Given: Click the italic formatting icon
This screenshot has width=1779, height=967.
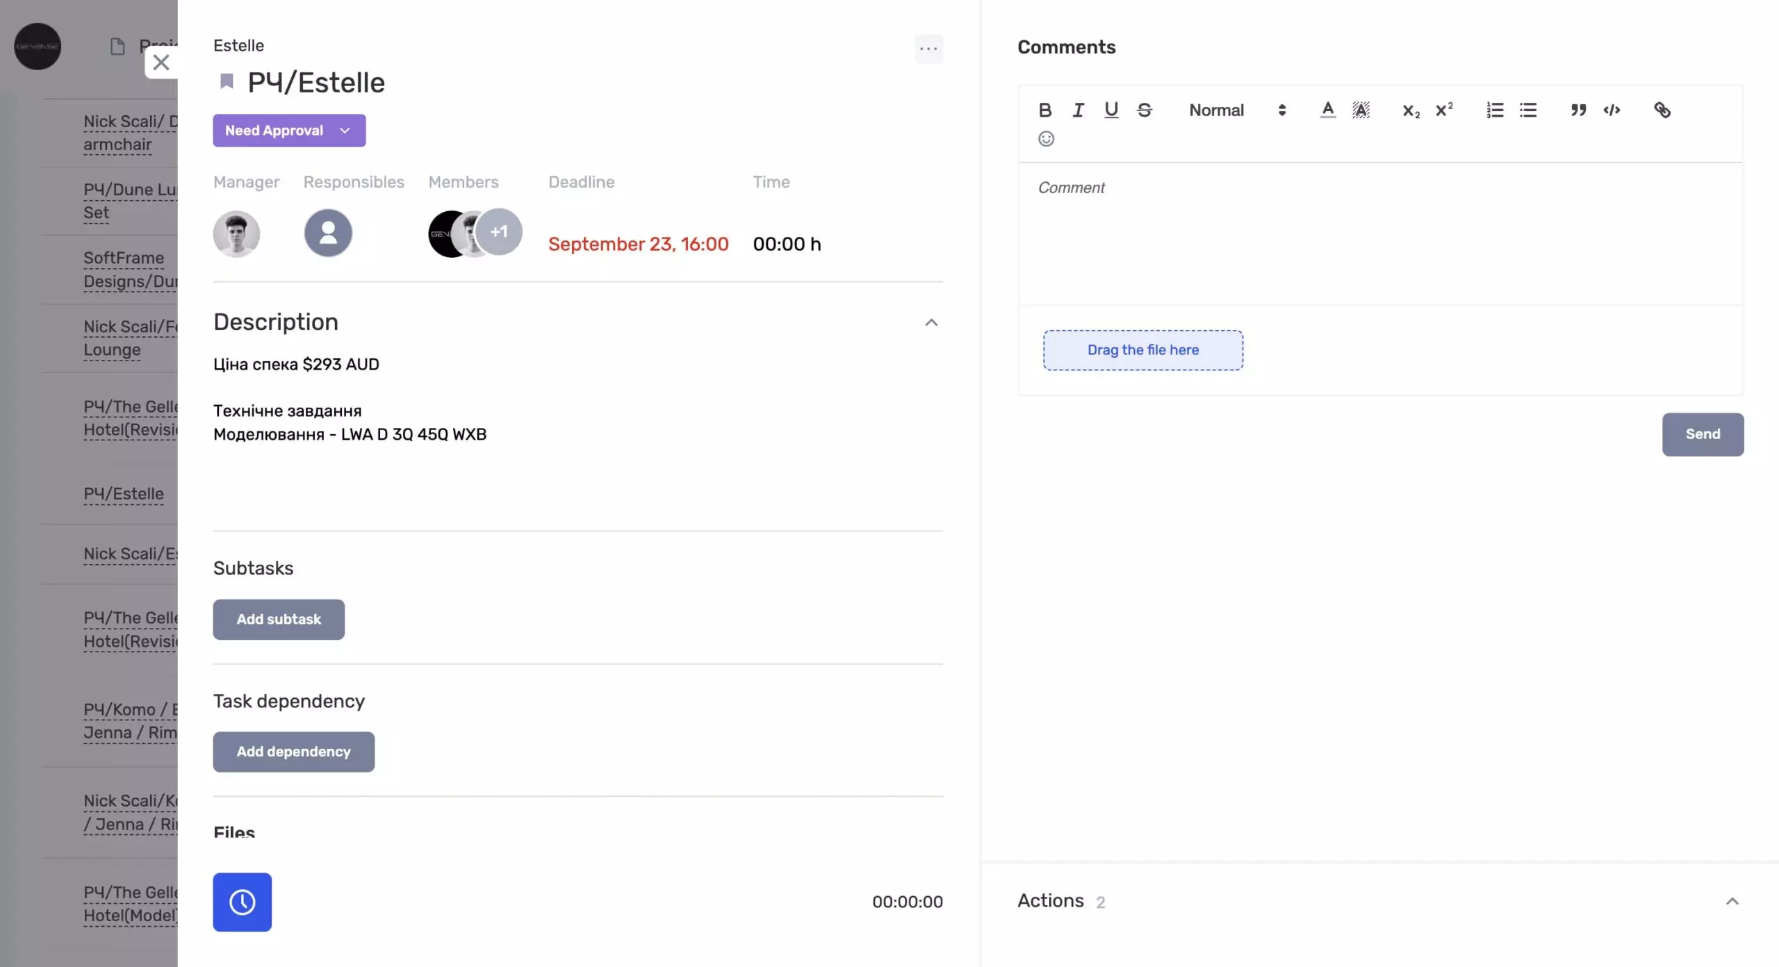Looking at the screenshot, I should (x=1078, y=110).
